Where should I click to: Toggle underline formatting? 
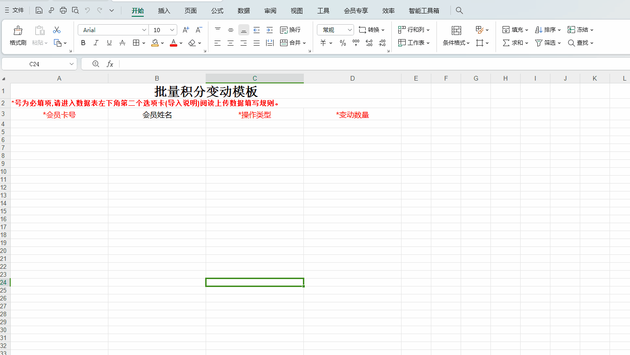click(x=108, y=42)
